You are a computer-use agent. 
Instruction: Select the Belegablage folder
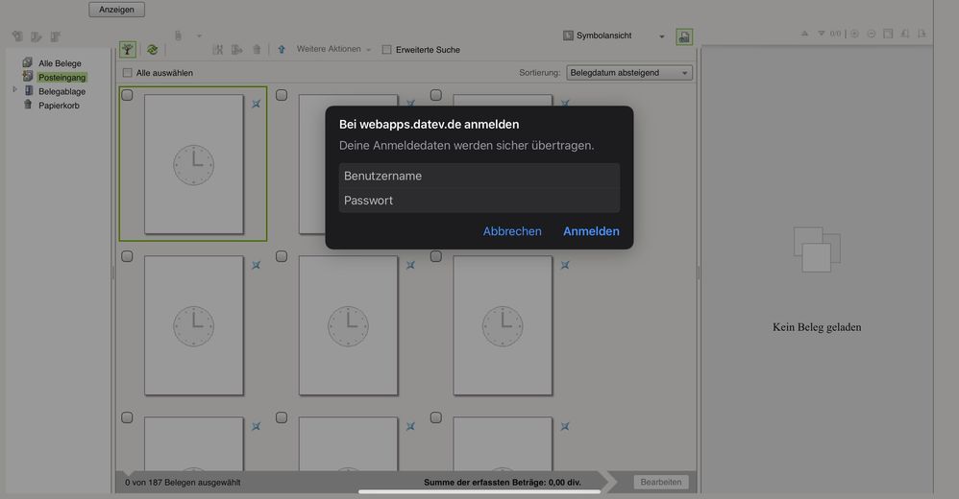[61, 91]
